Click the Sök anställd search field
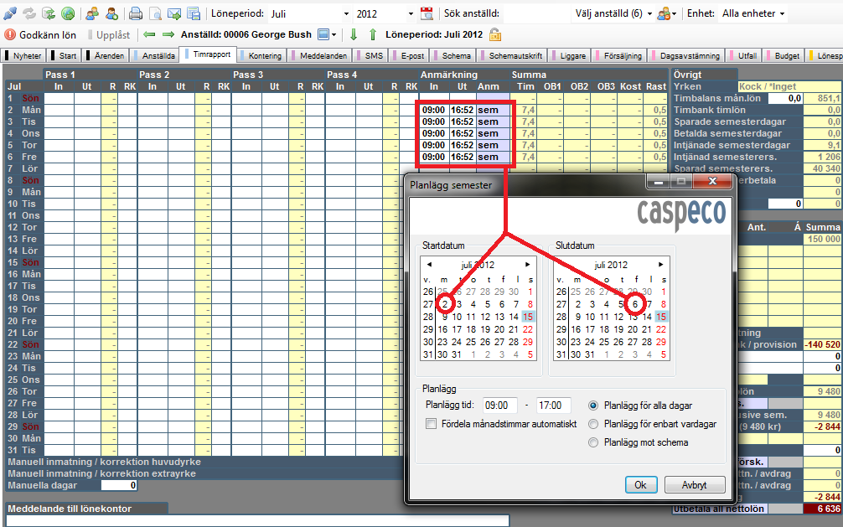 (535, 13)
